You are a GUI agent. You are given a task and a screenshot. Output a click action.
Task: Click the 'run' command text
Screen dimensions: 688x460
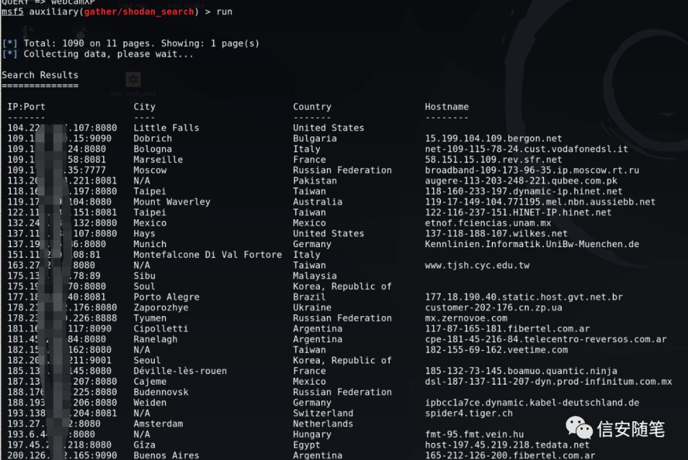224,12
